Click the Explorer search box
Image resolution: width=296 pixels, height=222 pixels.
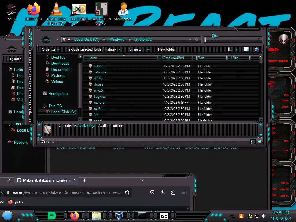click(233, 39)
